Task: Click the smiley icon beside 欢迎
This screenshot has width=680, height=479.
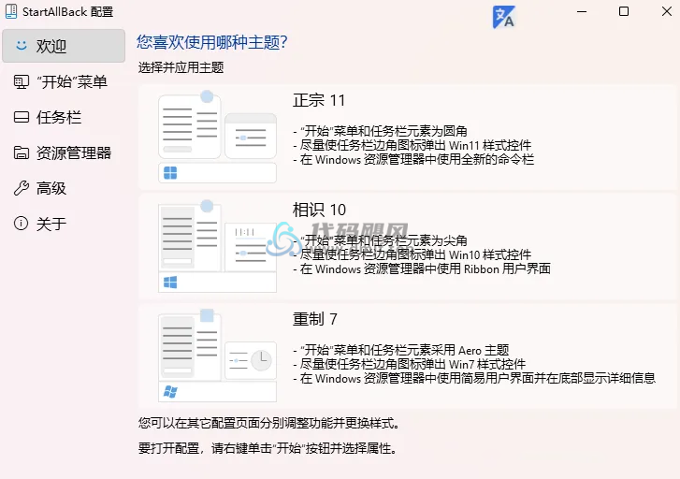Action: click(x=22, y=45)
